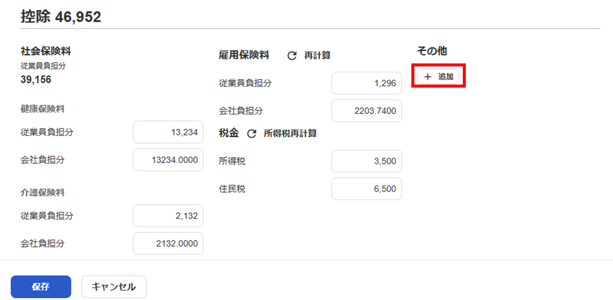Edit 雇用保険料 従業員負担分 field showing 1,296
Viewport: 613px width, 300px height.
pyautogui.click(x=366, y=83)
